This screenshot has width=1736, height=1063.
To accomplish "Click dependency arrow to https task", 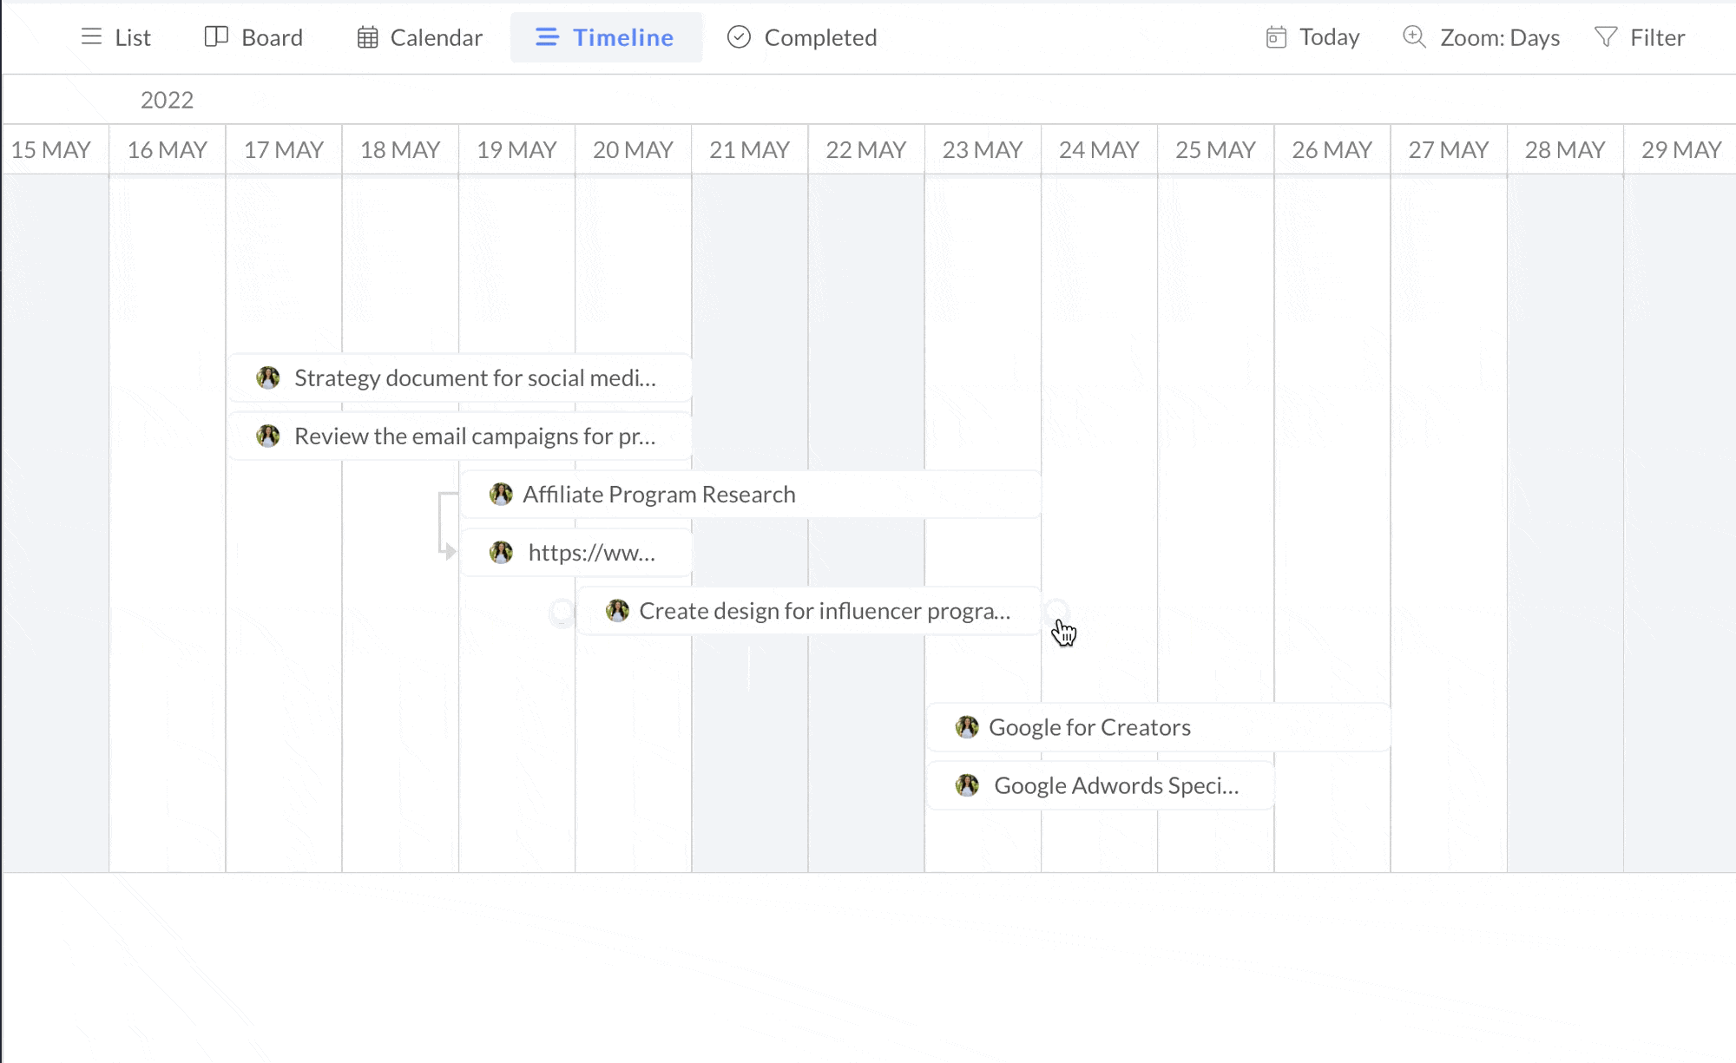I will coord(448,550).
